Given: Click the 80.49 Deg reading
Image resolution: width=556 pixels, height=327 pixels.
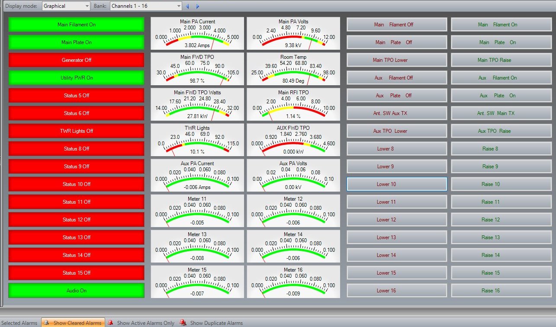Looking at the screenshot, I should click(x=293, y=81).
